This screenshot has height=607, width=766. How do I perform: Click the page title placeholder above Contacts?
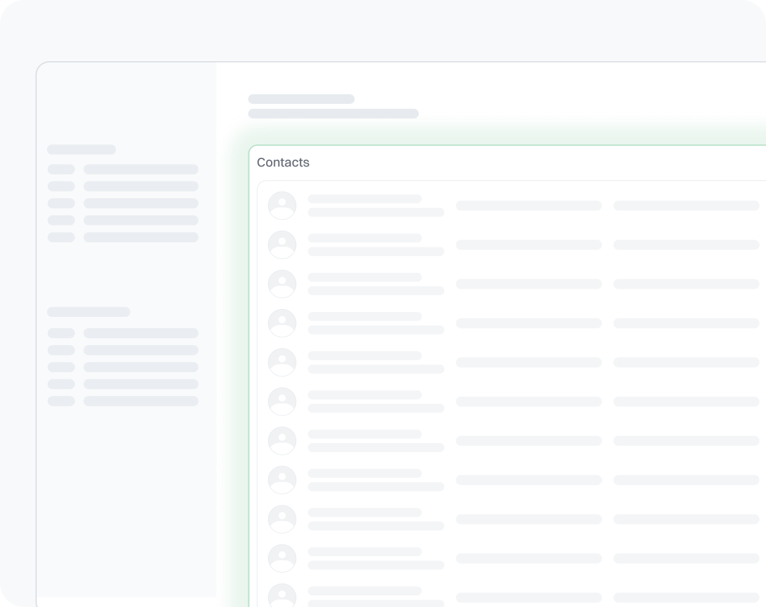pyautogui.click(x=301, y=99)
